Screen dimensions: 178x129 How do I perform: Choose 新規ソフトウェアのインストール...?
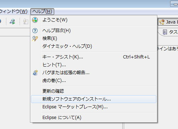click(93, 99)
